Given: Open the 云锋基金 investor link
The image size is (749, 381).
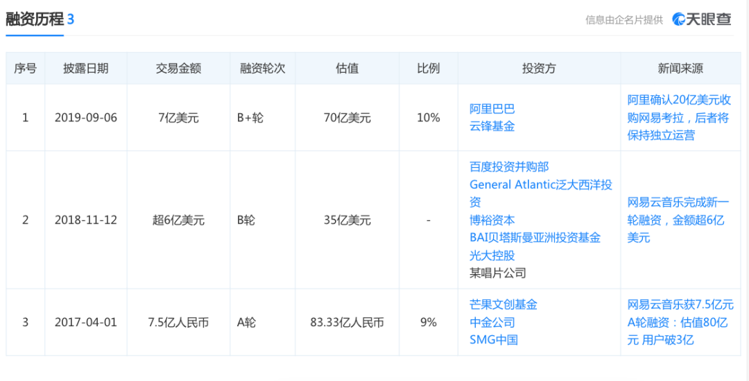Looking at the screenshot, I should coord(492,126).
